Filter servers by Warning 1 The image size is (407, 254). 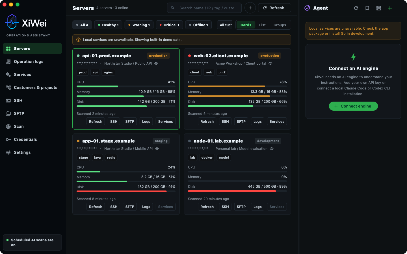click(x=139, y=25)
